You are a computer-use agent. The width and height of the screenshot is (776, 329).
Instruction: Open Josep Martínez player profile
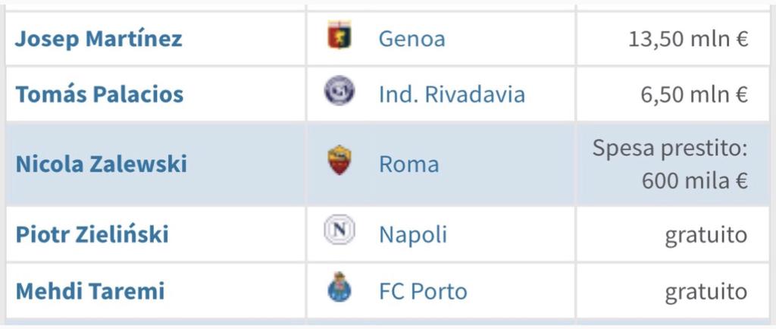click(x=99, y=39)
